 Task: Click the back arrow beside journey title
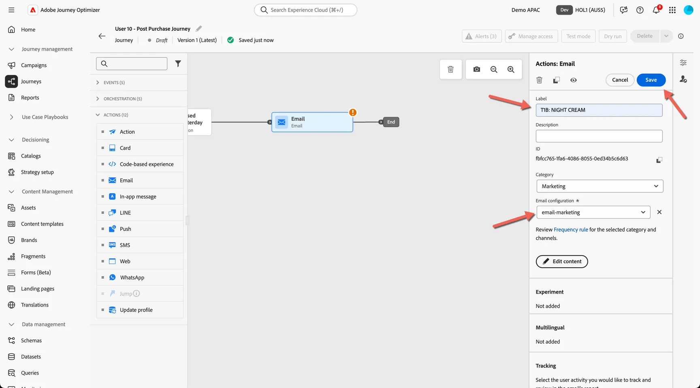(102, 36)
